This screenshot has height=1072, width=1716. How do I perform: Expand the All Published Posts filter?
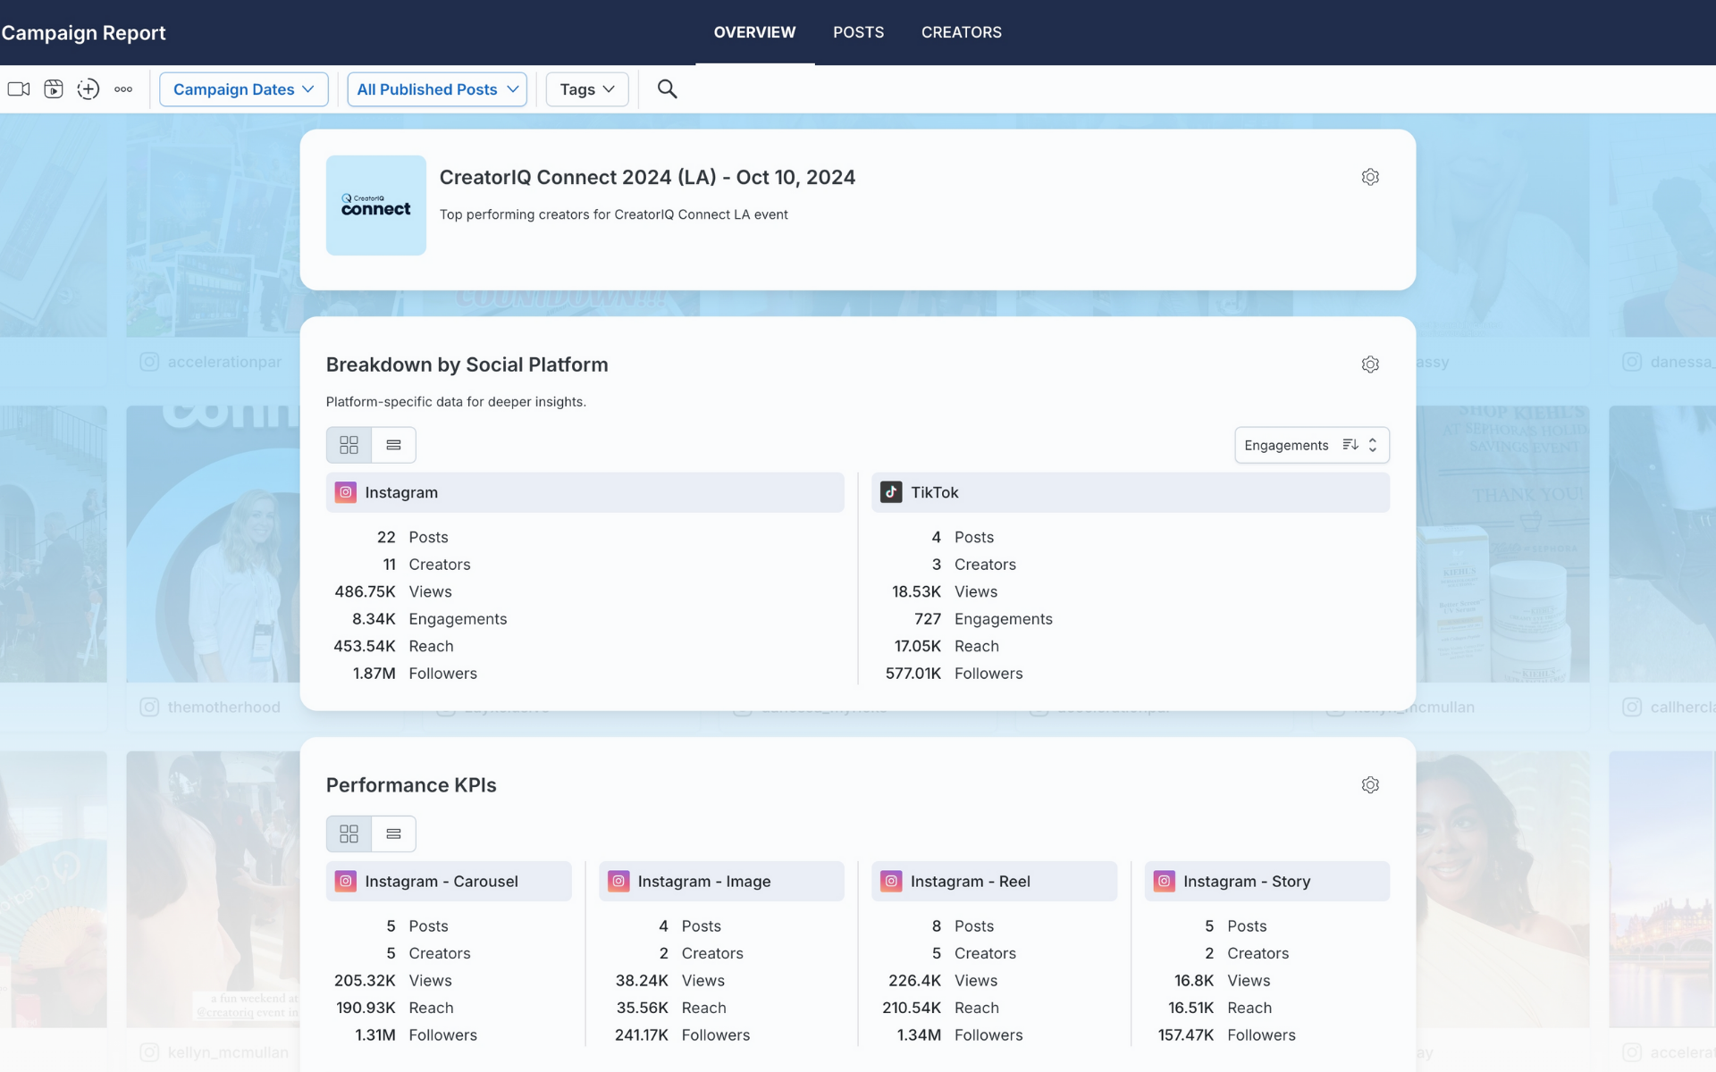tap(436, 89)
